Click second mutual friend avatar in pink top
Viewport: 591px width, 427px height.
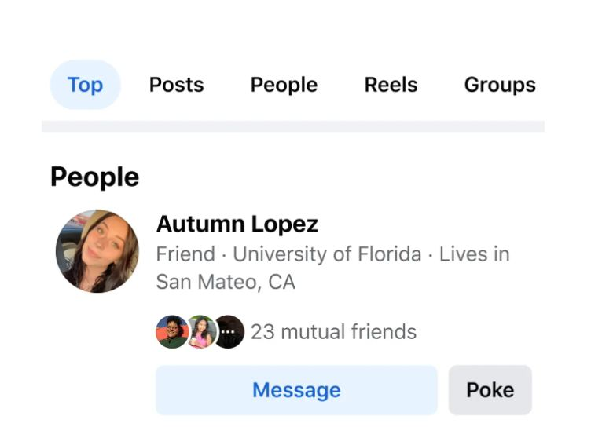201,332
